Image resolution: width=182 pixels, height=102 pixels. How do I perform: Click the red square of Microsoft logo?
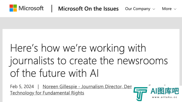[x=11, y=6]
